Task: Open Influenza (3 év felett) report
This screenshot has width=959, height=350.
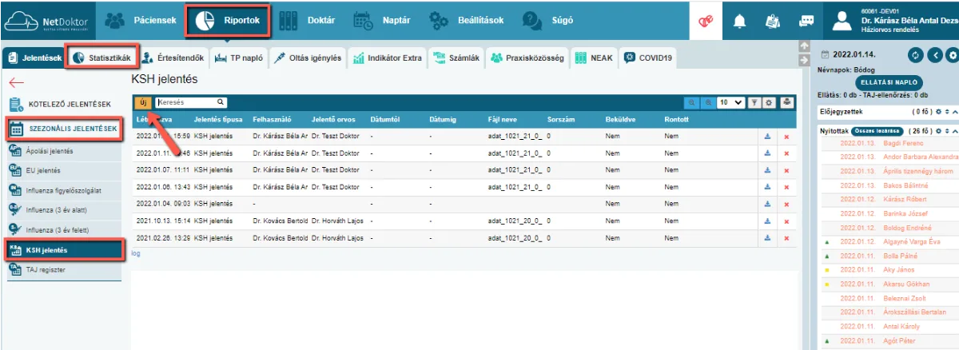Action: (x=64, y=229)
